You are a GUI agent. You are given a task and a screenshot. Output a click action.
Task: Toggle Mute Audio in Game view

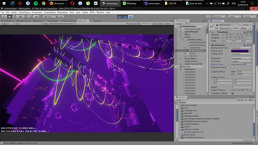146,24
